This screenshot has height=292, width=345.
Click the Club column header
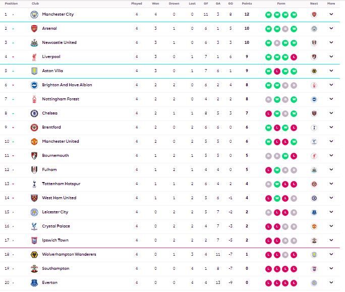click(35, 4)
